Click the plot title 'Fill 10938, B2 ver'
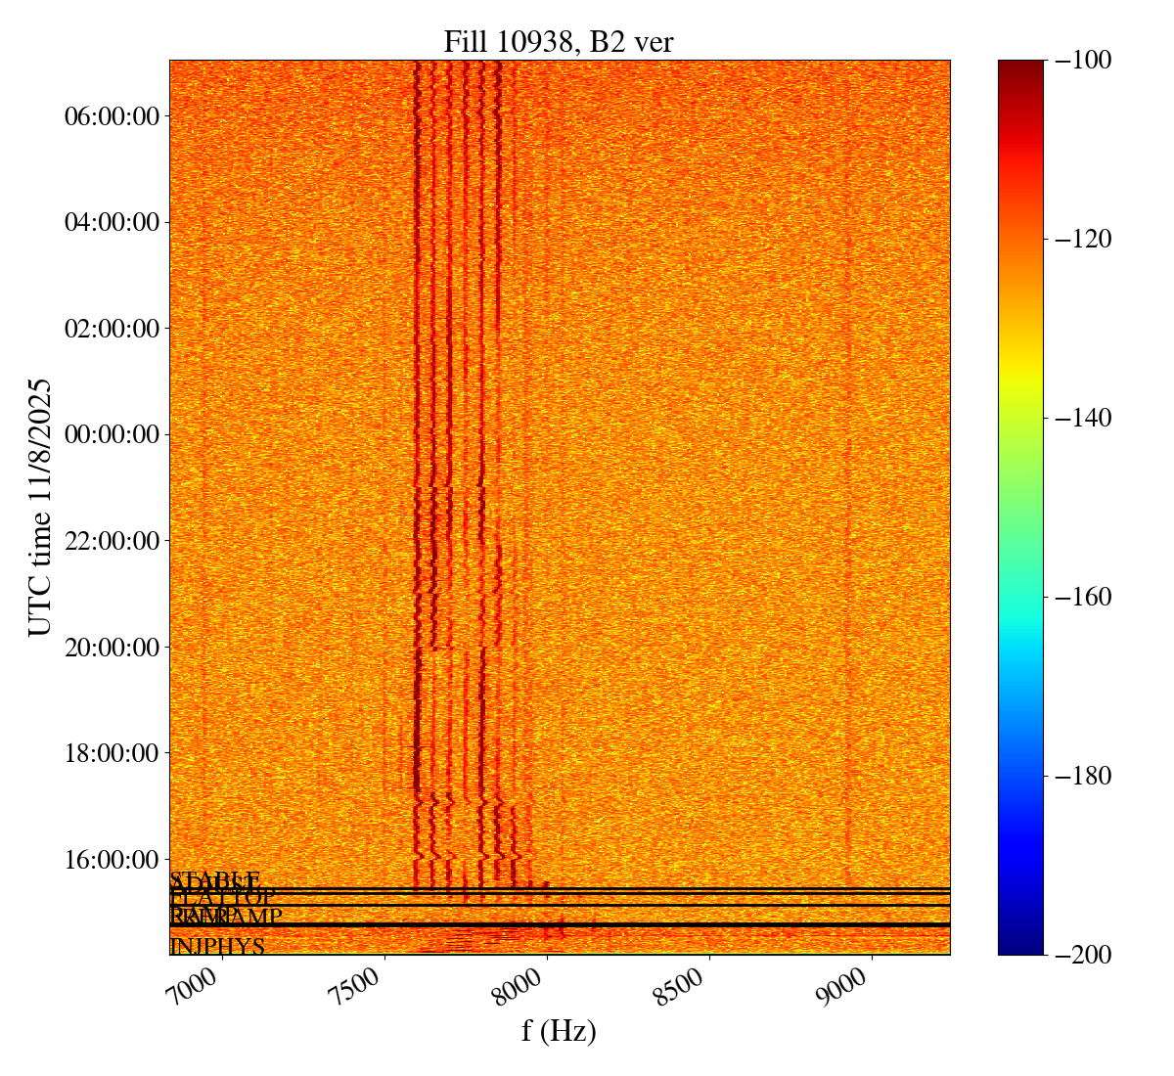The height and width of the screenshot is (1076, 1174). pyautogui.click(x=559, y=41)
